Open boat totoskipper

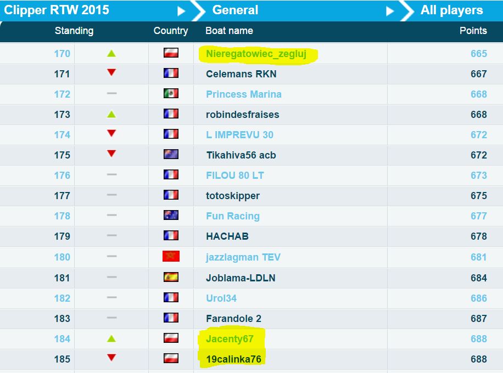pyautogui.click(x=233, y=196)
